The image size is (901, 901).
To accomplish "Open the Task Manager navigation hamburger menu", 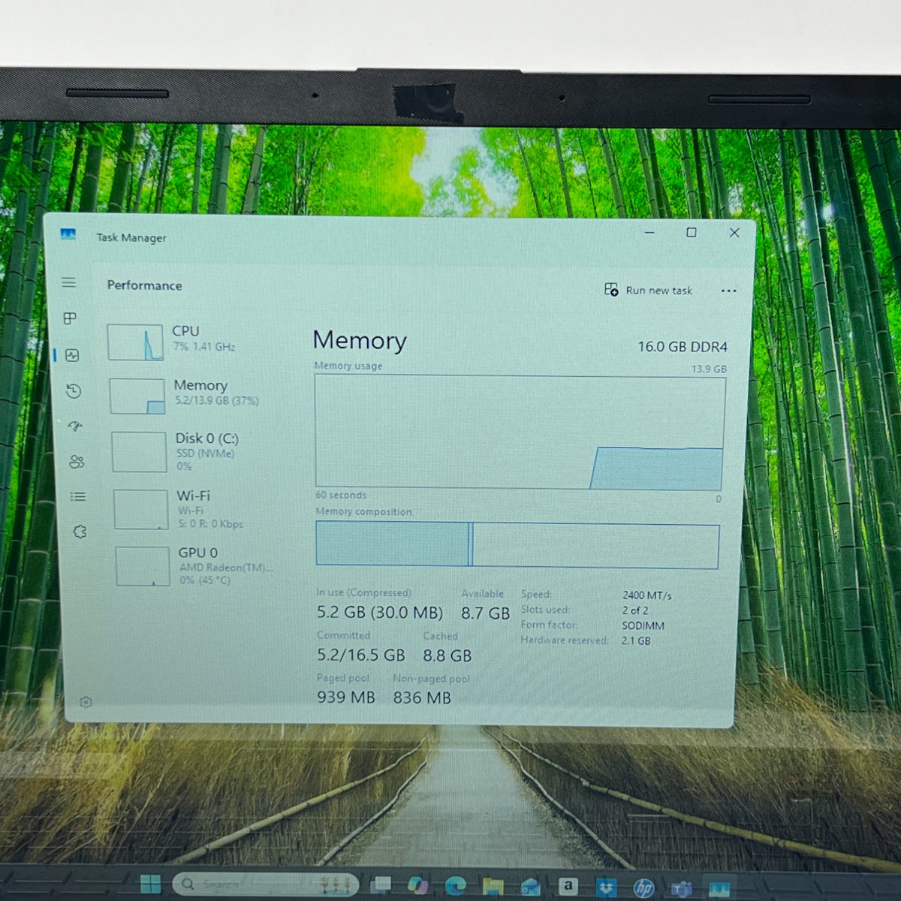I will pos(68,282).
